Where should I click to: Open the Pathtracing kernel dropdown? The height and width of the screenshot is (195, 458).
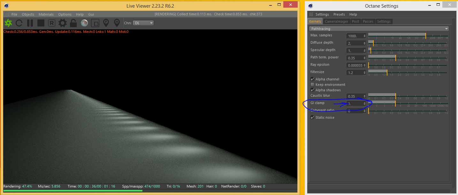tap(379, 29)
